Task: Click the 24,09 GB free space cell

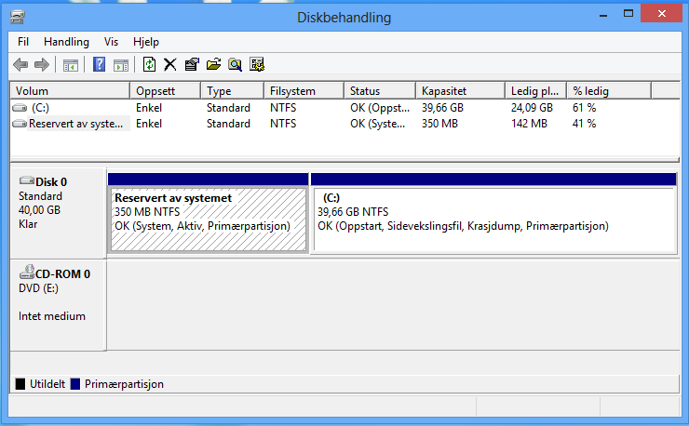Action: pyautogui.click(x=532, y=108)
